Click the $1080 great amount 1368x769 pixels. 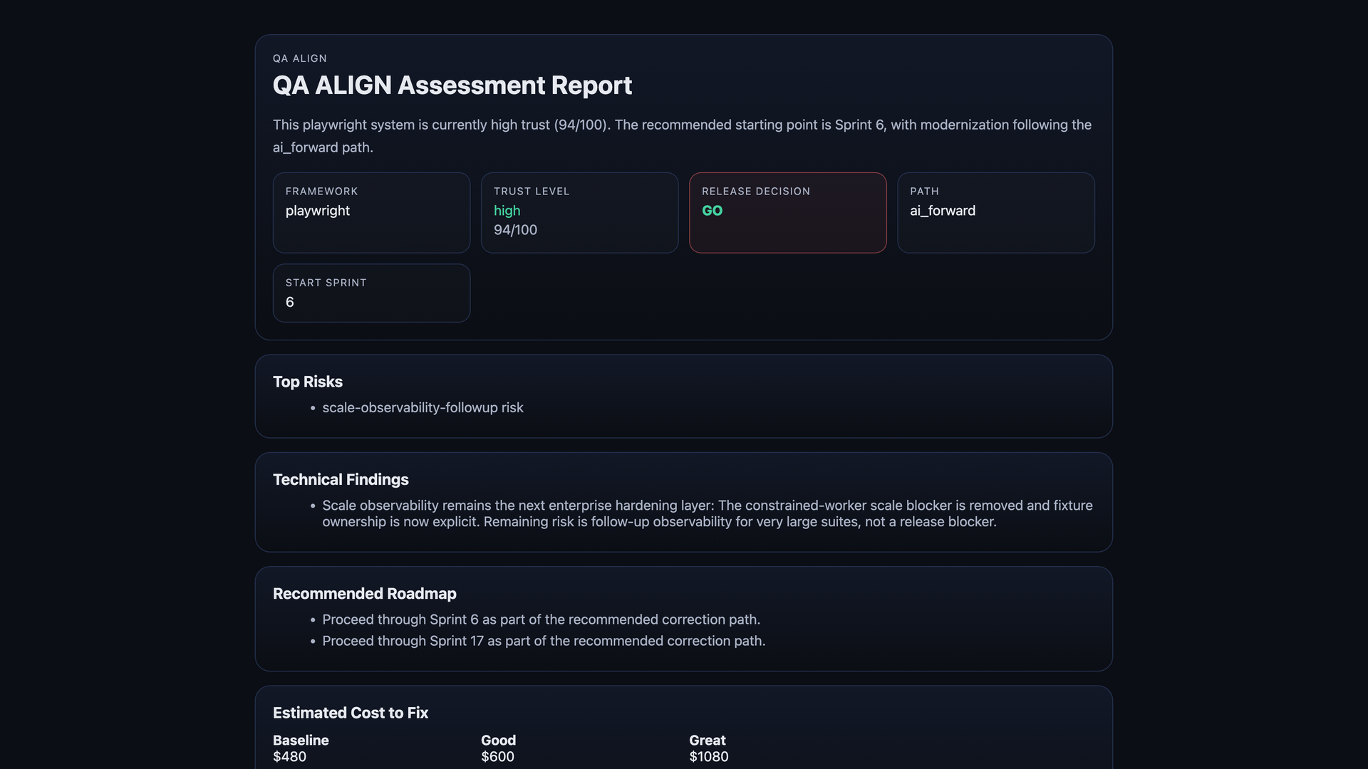(708, 757)
